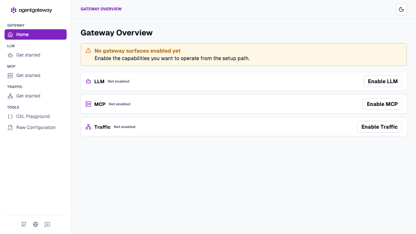Screen dimensions: 416x234
Task: Click the Enable Traffic button
Action: tap(379, 127)
